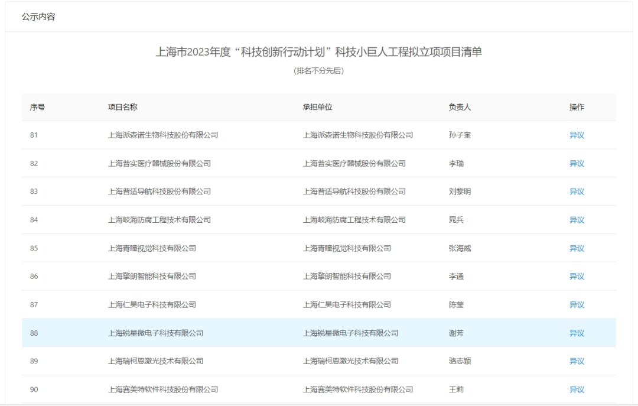Click serial number 81
Viewport: 638px width, 406px height.
34,135
